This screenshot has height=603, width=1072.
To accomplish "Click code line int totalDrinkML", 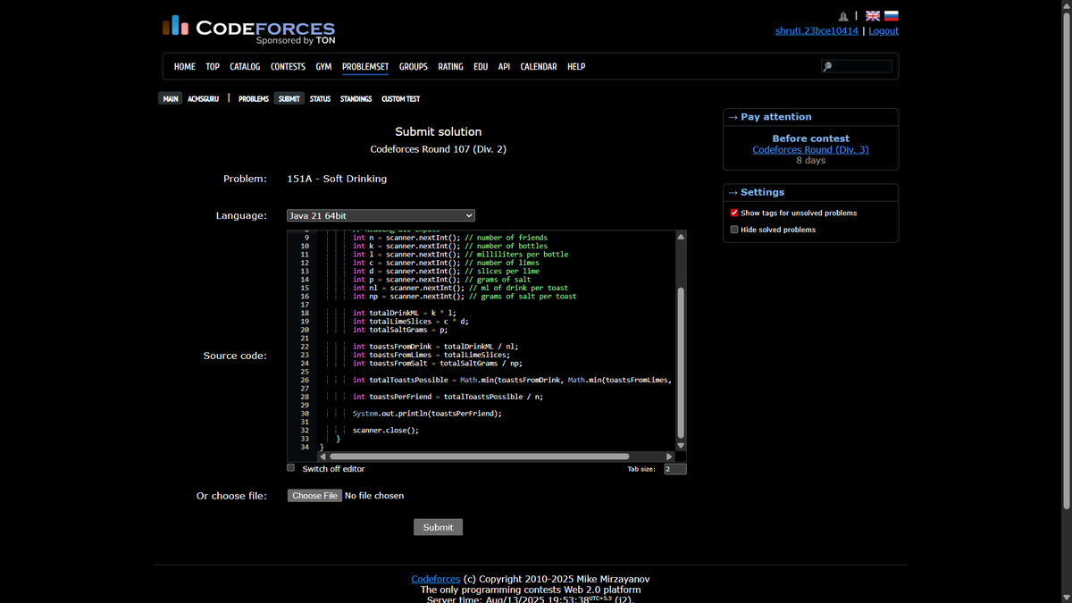I will click(x=404, y=314).
